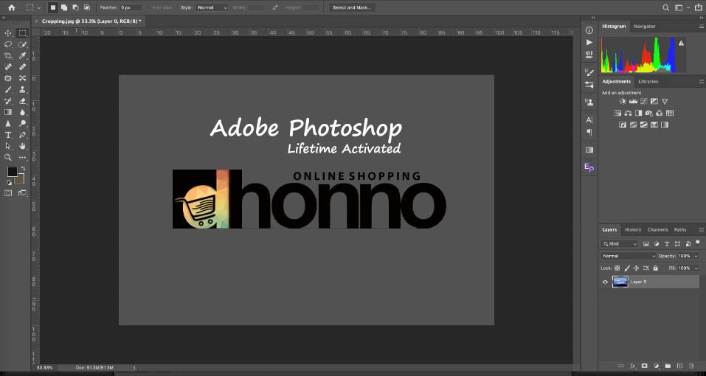Select the Zoom tool in toolbar
Screen dimensions: 706x376
[x=8, y=157]
